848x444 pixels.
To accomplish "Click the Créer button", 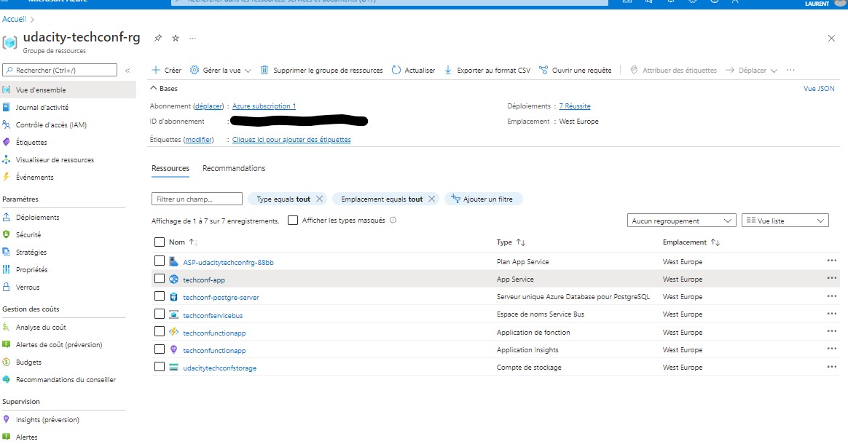I will coord(167,70).
